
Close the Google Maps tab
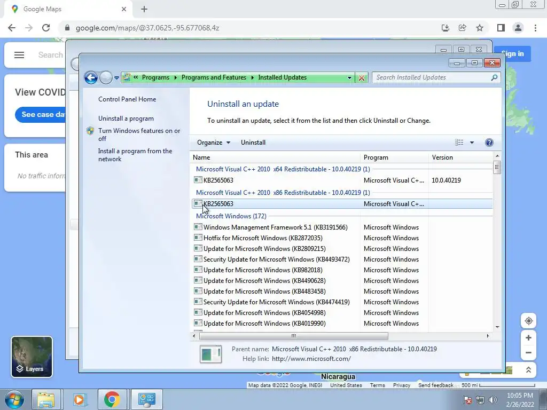[x=124, y=9]
